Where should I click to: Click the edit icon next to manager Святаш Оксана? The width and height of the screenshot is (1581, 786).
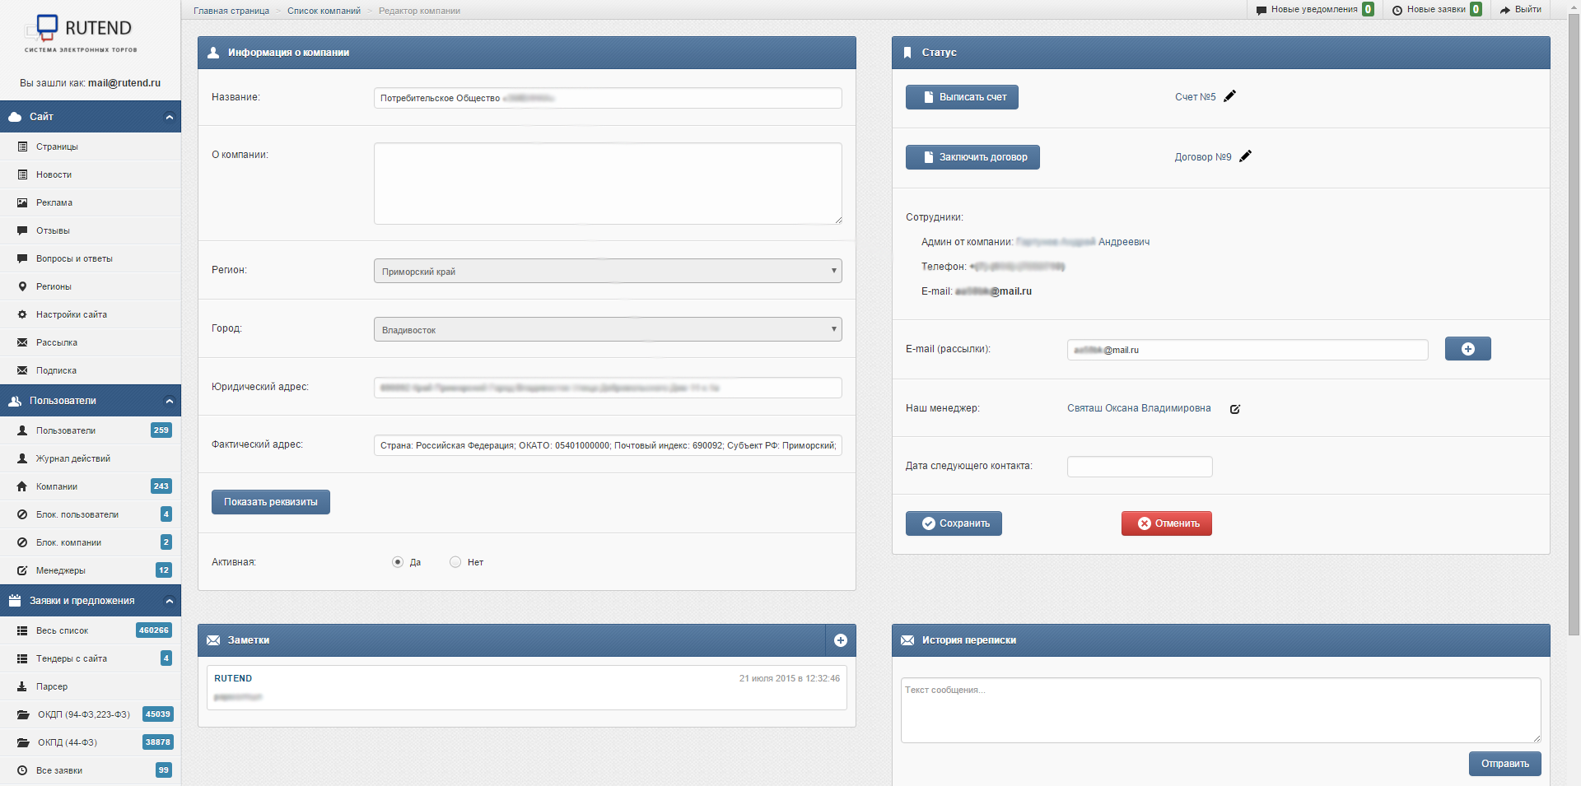click(x=1234, y=409)
